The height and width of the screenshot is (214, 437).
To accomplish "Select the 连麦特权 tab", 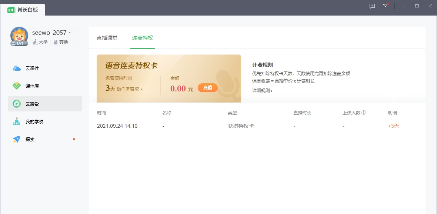I will (x=143, y=38).
